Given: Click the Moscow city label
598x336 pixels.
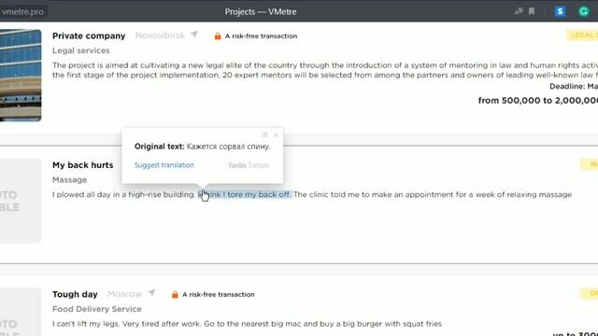Looking at the screenshot, I should 124,294.
